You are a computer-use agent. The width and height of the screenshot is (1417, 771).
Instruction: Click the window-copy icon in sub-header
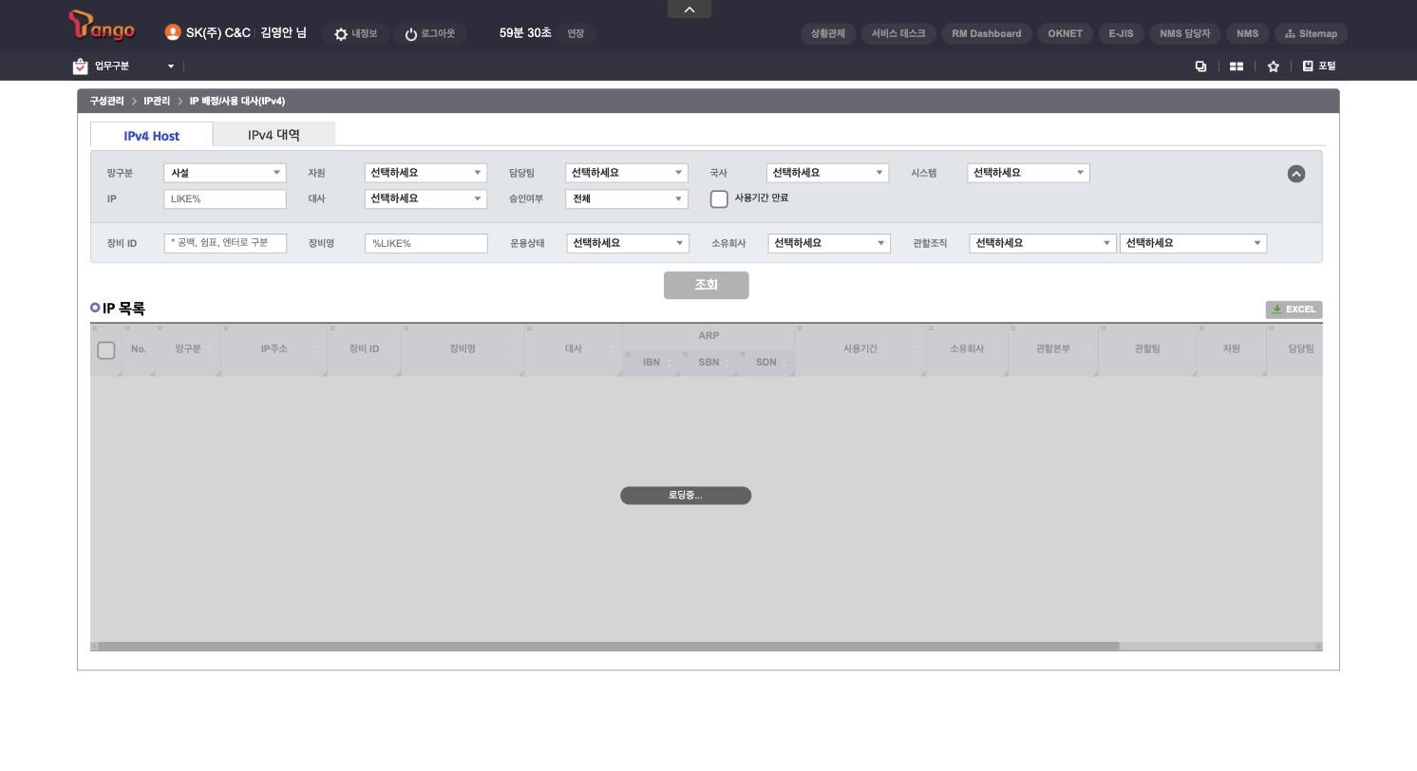1200,66
